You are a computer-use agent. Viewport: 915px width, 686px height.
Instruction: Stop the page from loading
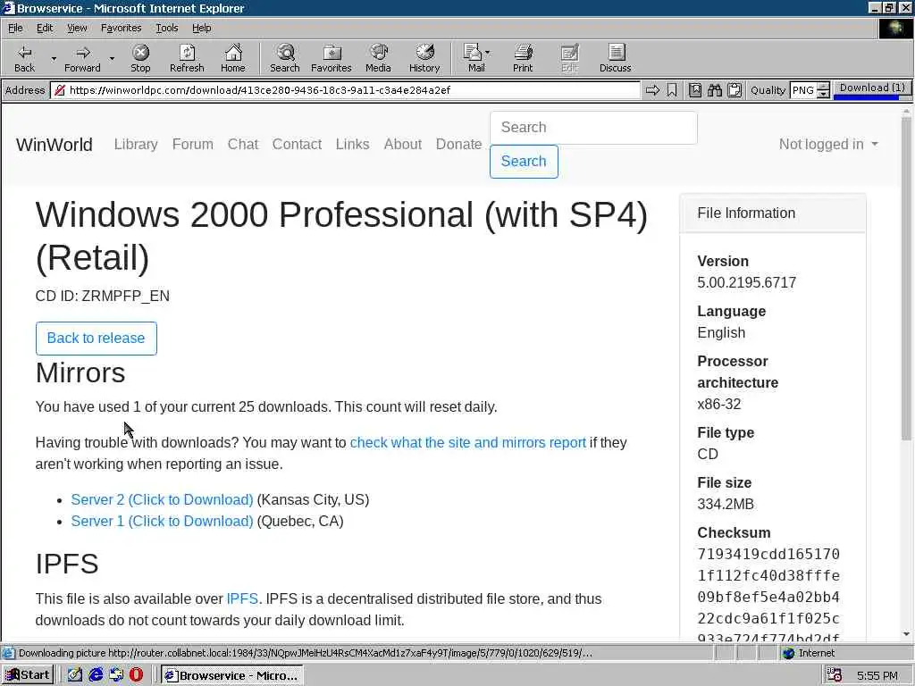140,58
